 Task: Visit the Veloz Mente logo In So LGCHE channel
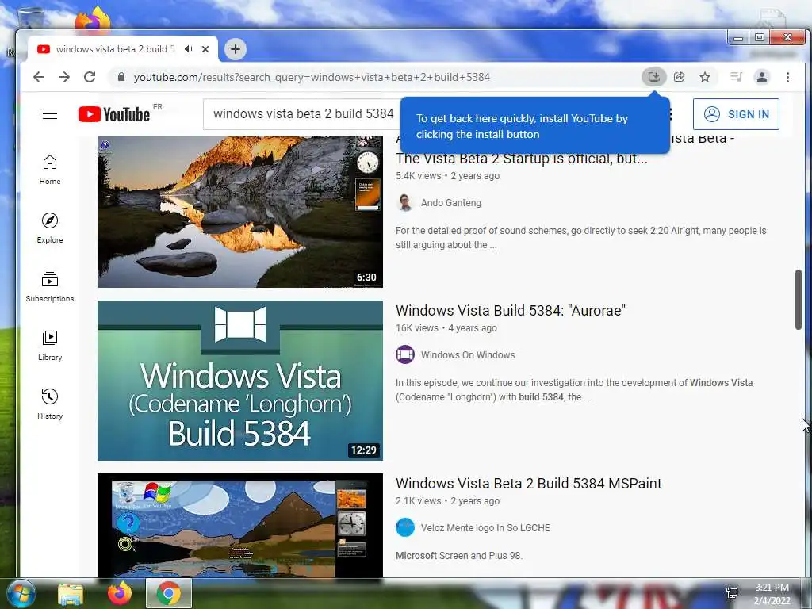(485, 528)
